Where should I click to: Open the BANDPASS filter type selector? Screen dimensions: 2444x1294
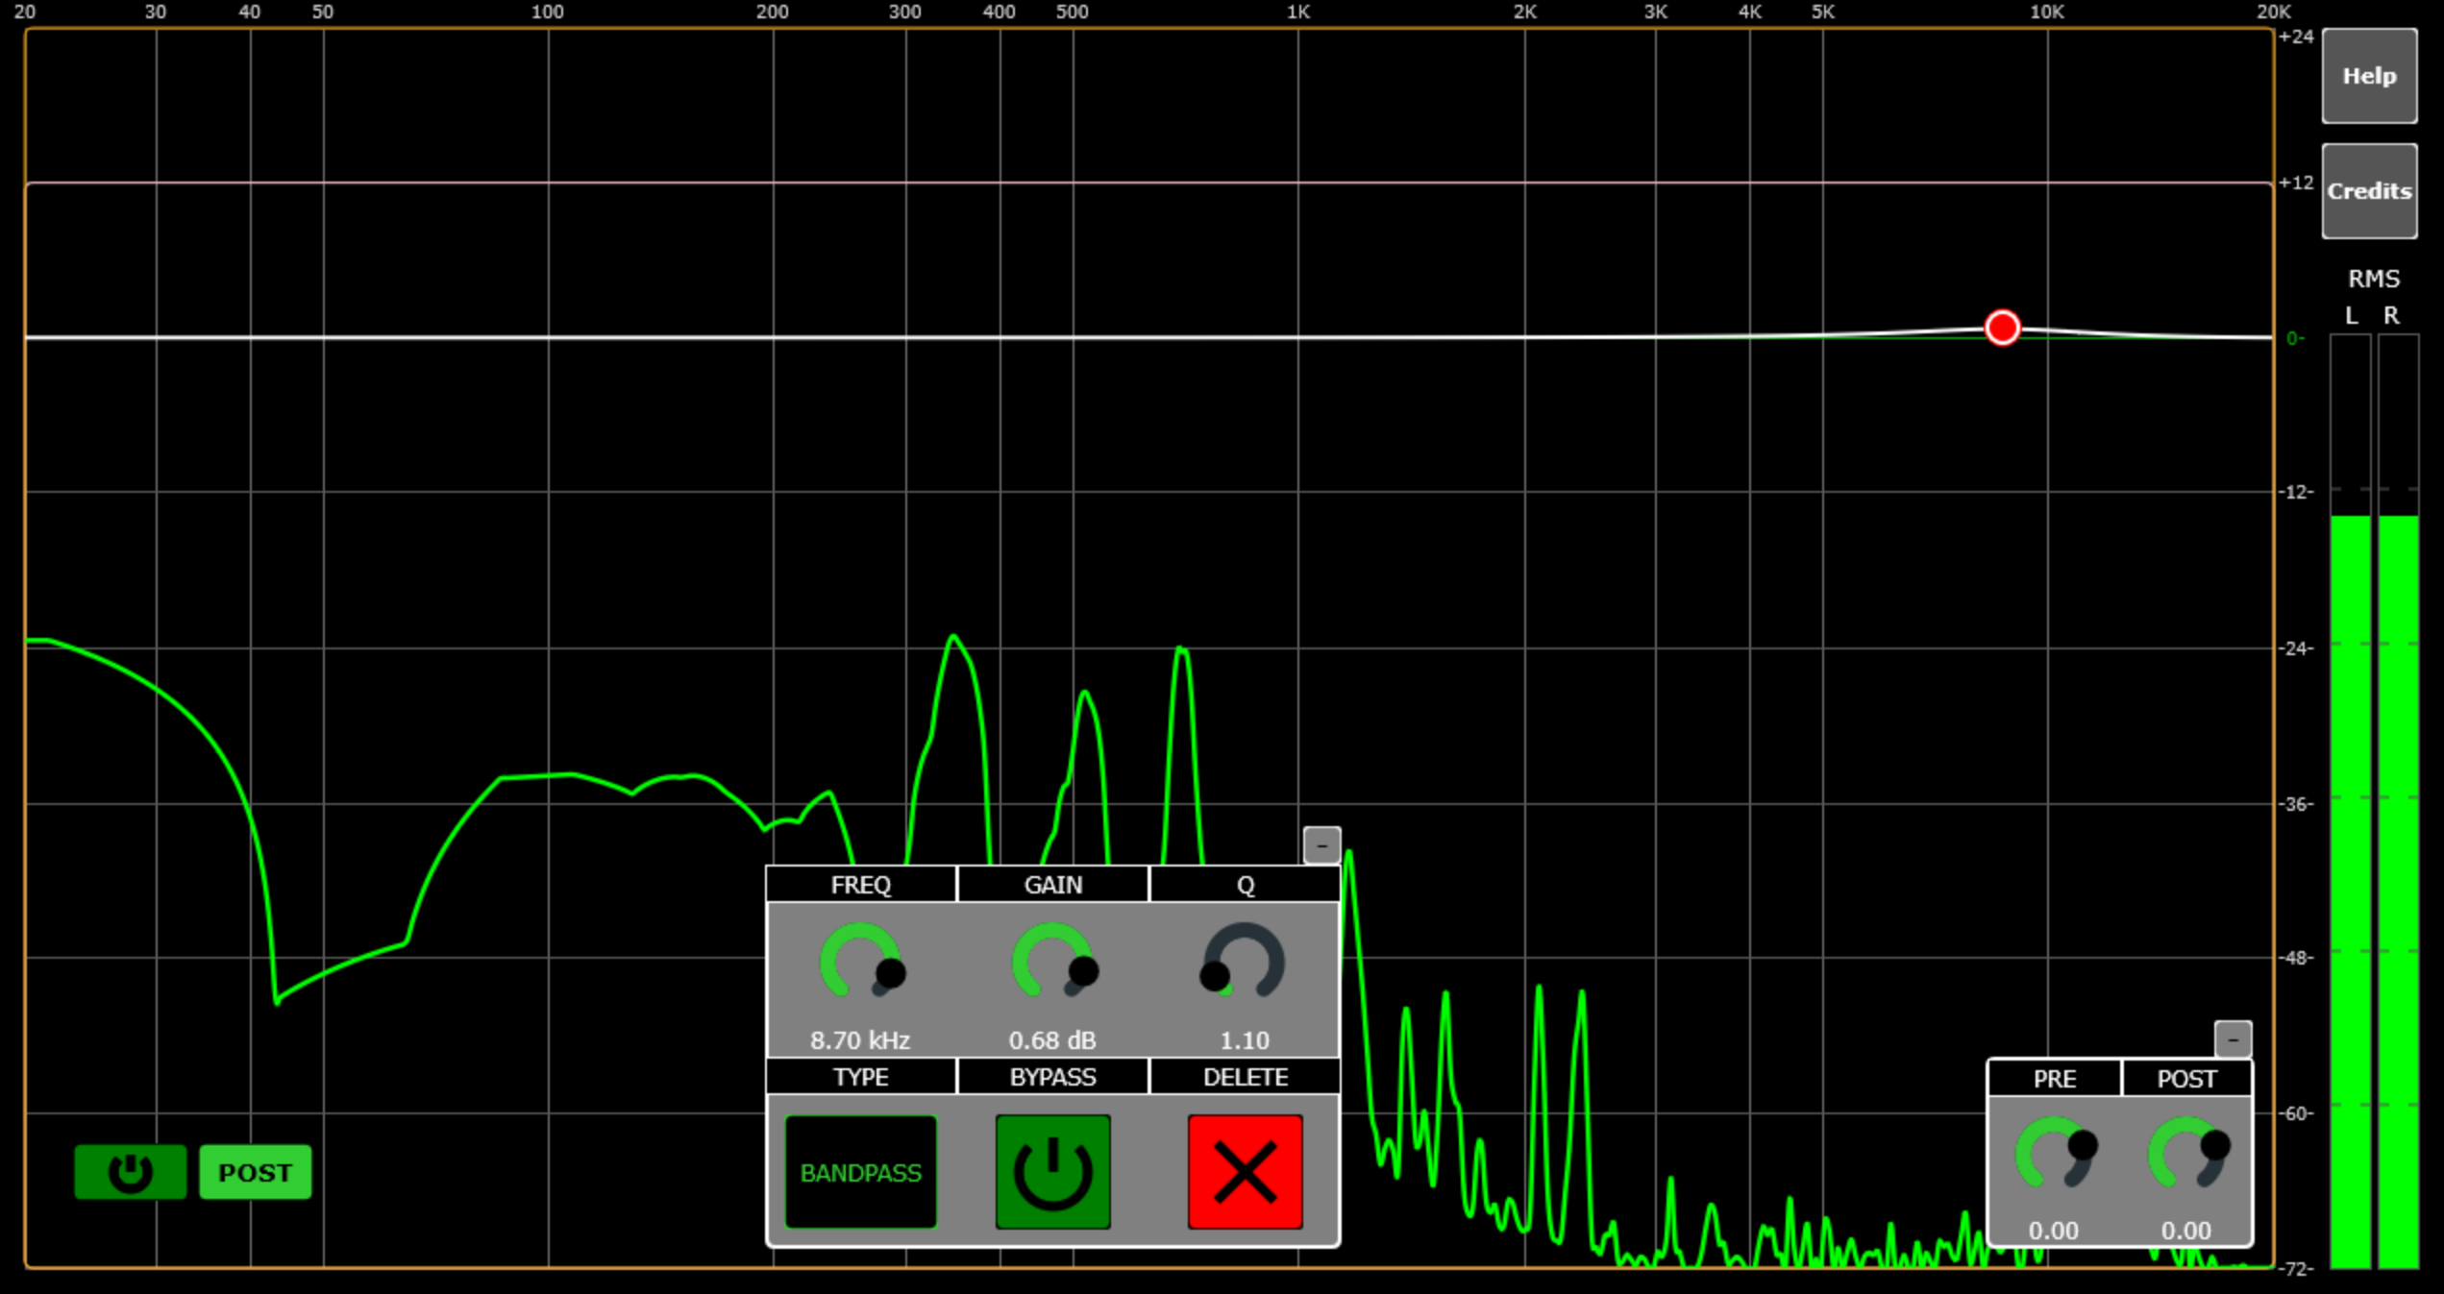[x=860, y=1171]
